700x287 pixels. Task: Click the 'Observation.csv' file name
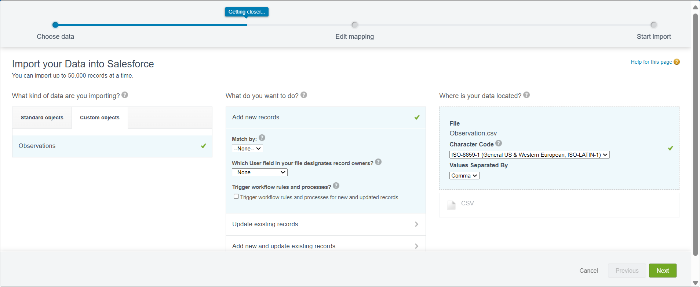pyautogui.click(x=473, y=133)
